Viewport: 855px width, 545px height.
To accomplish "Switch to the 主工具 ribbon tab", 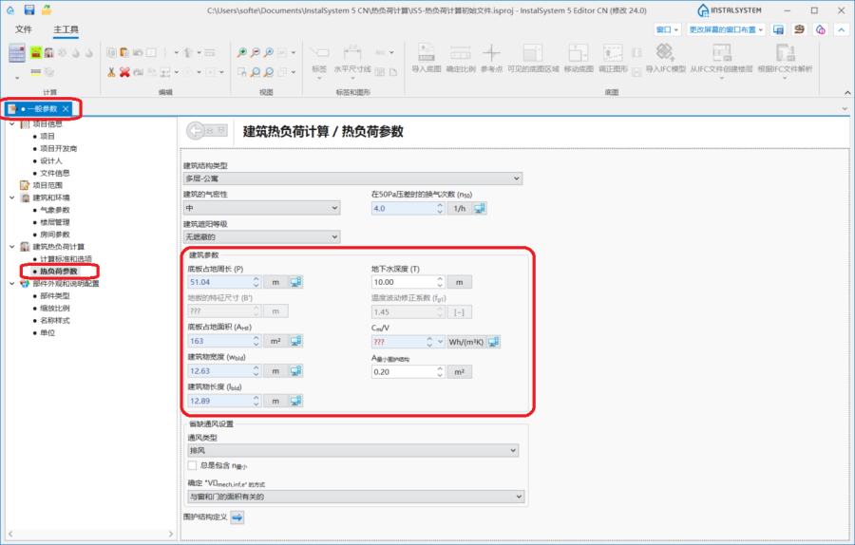I will pyautogui.click(x=66, y=29).
